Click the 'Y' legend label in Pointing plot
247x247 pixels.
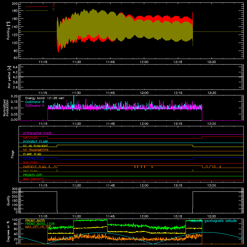click(x=53, y=10)
